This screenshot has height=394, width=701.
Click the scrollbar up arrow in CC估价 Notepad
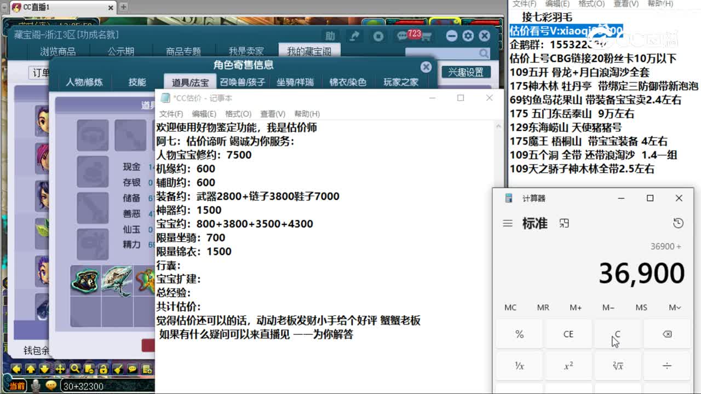[498, 126]
